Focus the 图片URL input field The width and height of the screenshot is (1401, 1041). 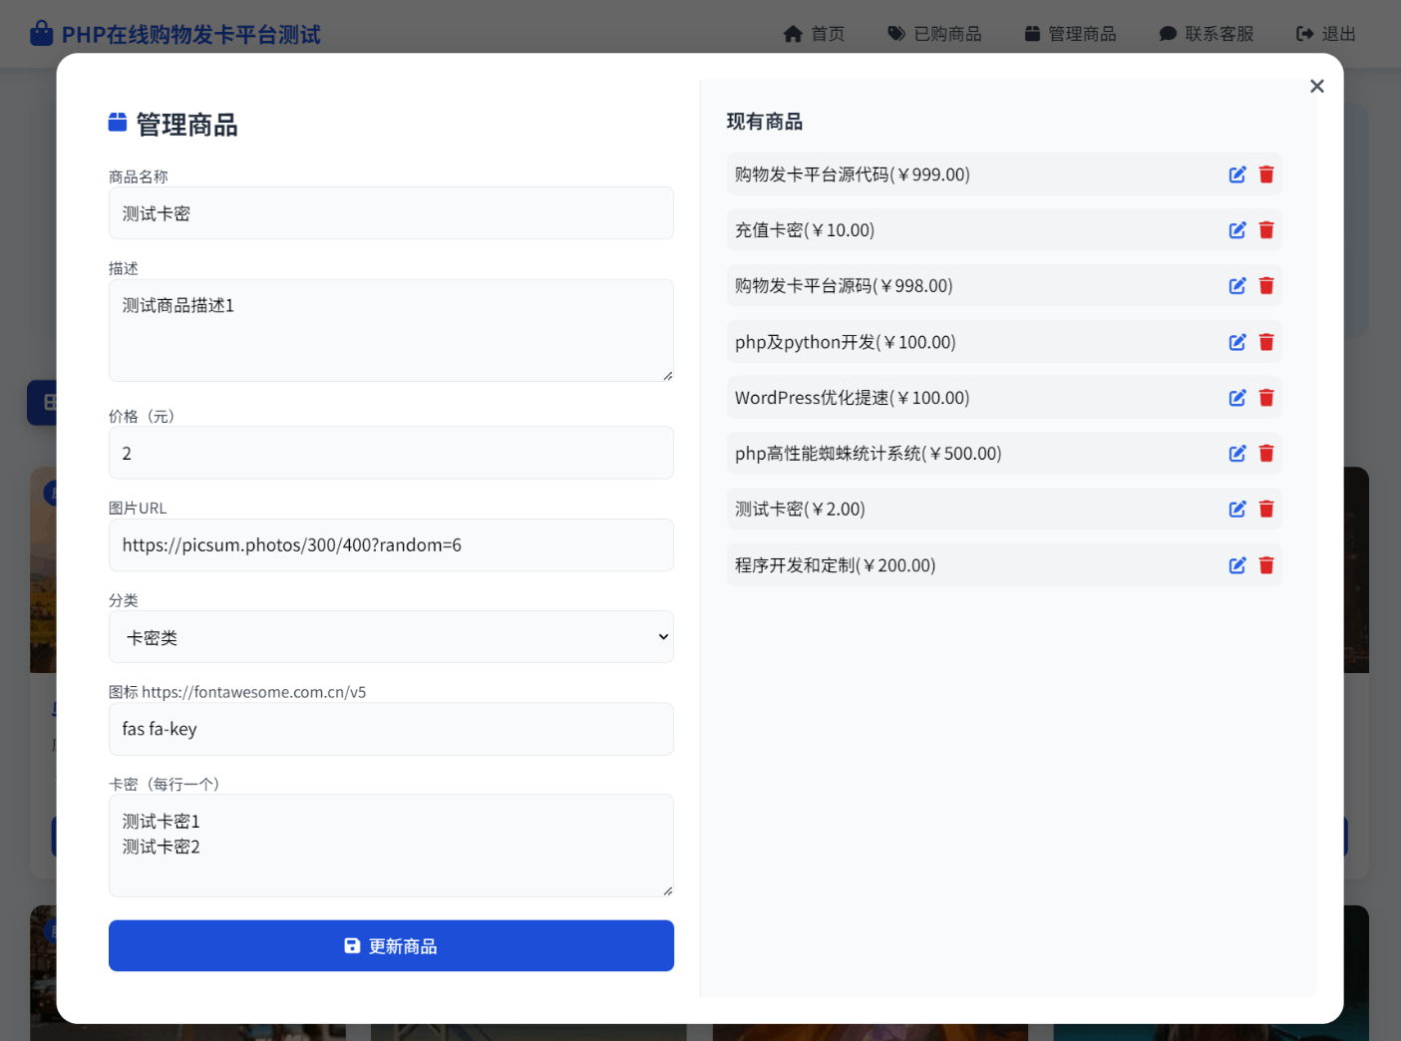(x=391, y=545)
